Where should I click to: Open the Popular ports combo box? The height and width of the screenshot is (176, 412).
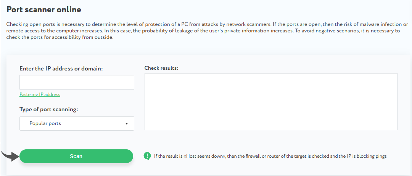[77, 123]
